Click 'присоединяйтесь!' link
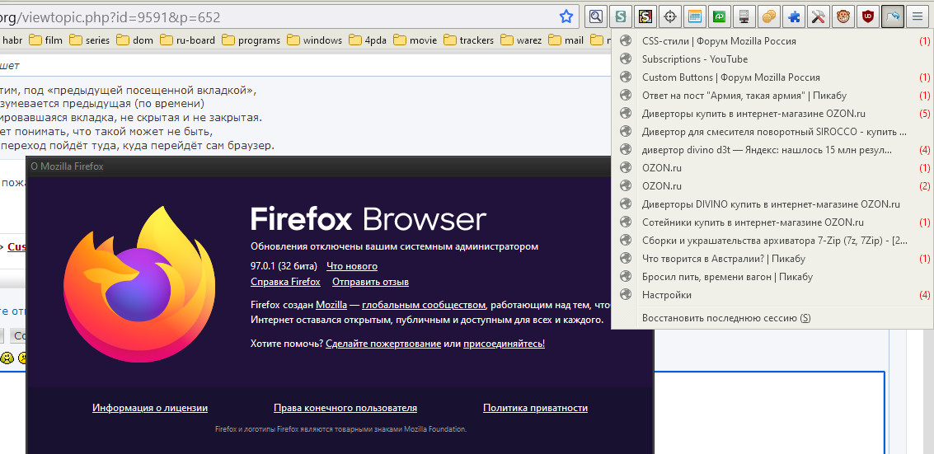This screenshot has height=454, width=934. tap(504, 344)
